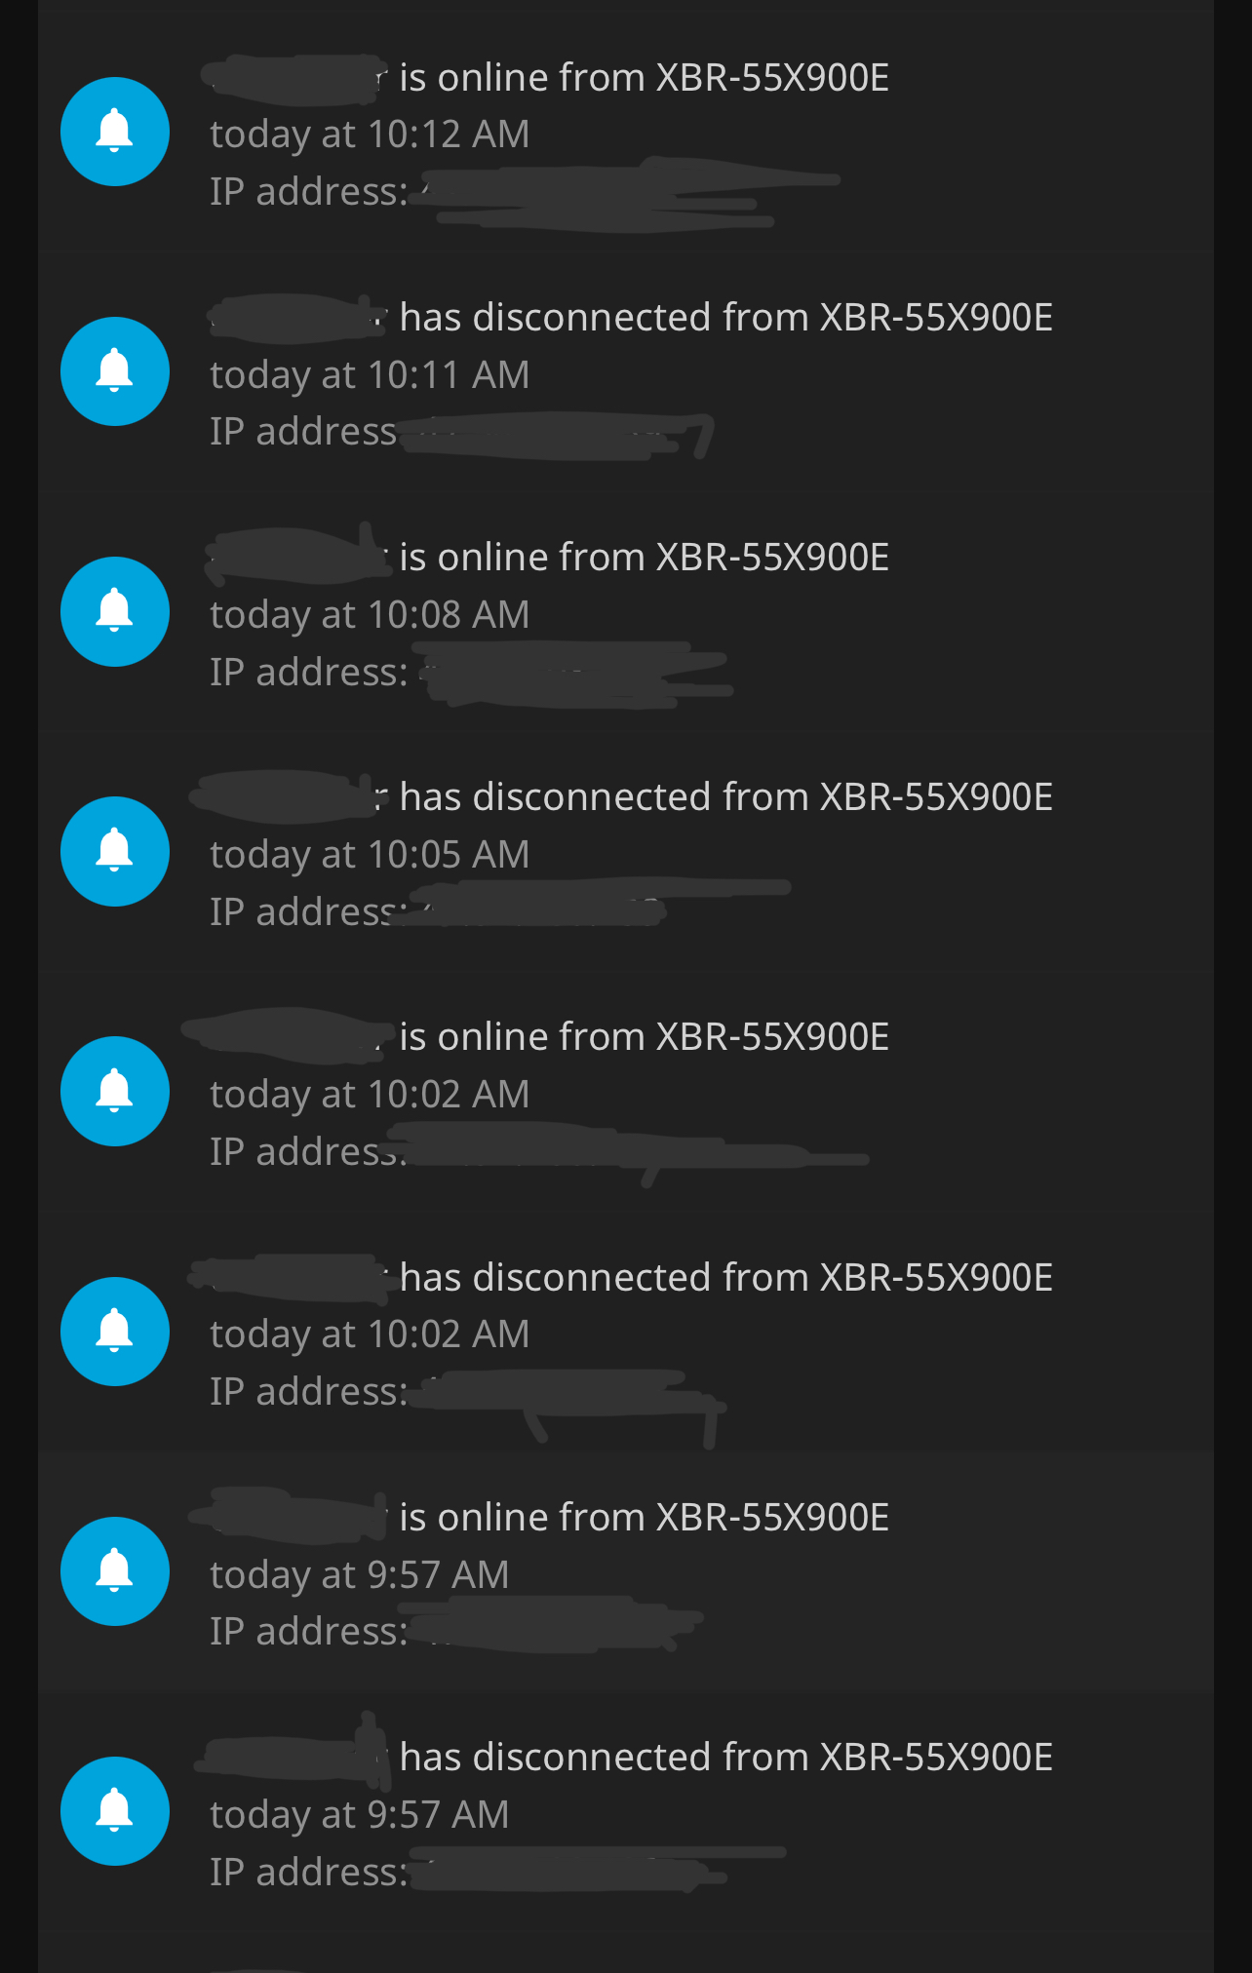Click 'has disconnected from XBR-55X900E' title at 10:05 AM

pos(725,797)
